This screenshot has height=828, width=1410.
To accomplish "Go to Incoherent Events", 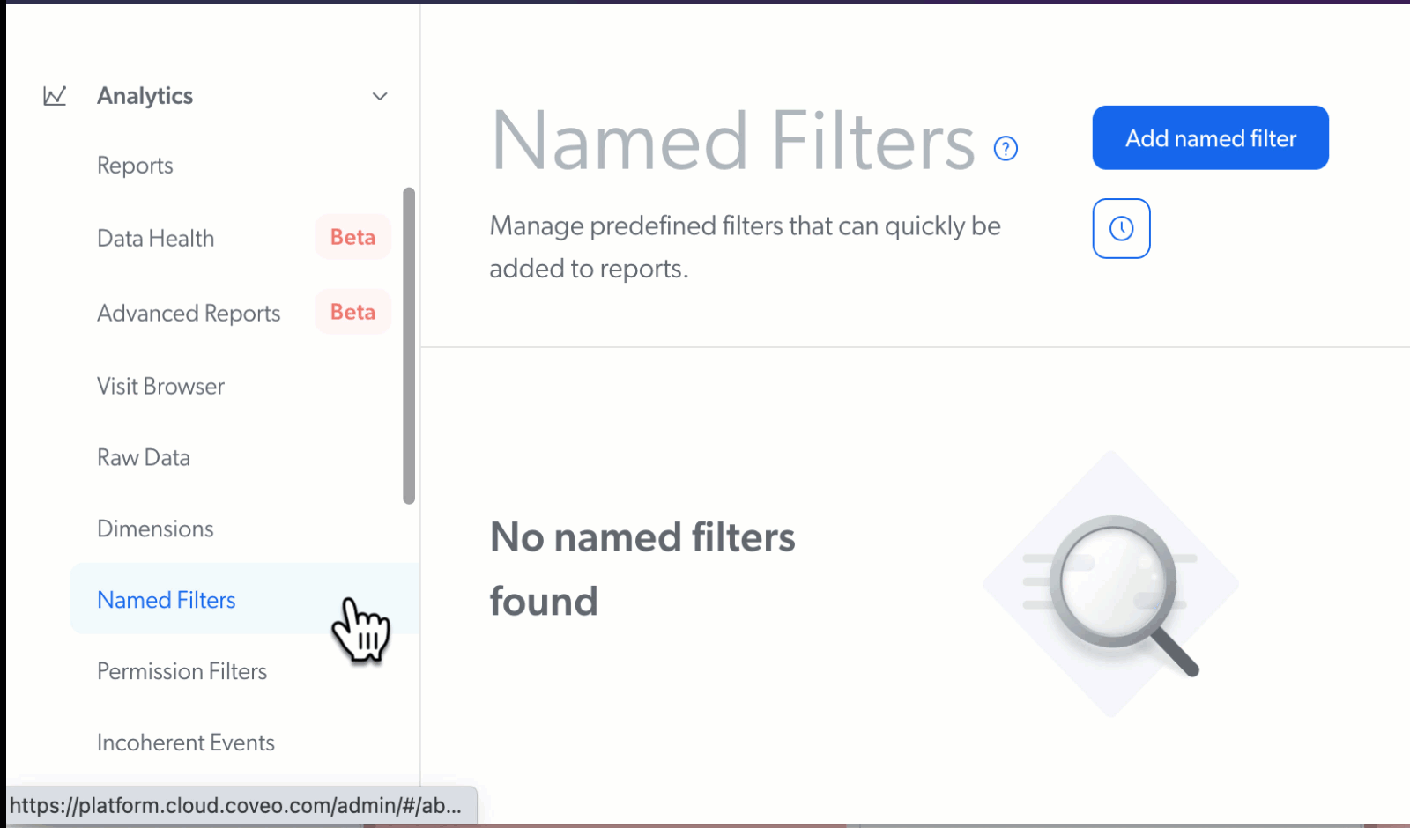I will coord(186,743).
